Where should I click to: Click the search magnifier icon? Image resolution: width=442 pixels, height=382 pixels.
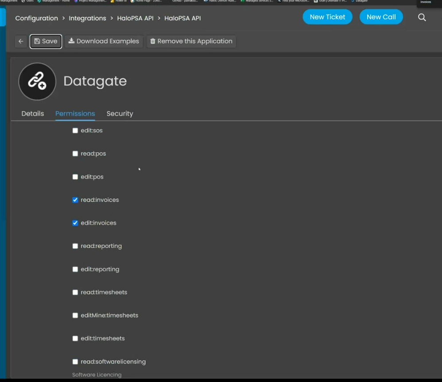[422, 17]
